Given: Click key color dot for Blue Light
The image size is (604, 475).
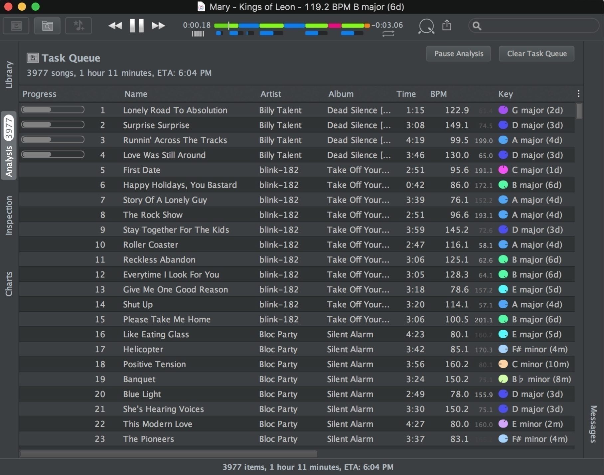Looking at the screenshot, I should click(503, 394).
